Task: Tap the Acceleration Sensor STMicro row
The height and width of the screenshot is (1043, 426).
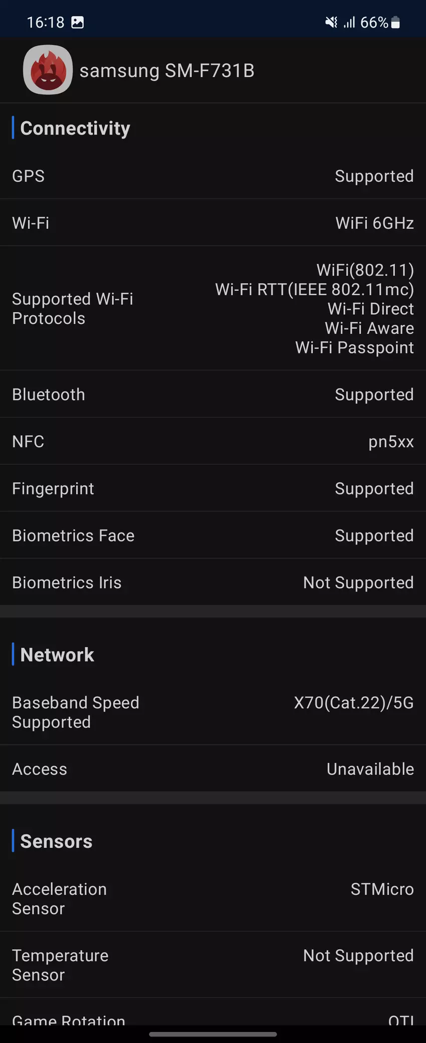Action: [x=213, y=899]
